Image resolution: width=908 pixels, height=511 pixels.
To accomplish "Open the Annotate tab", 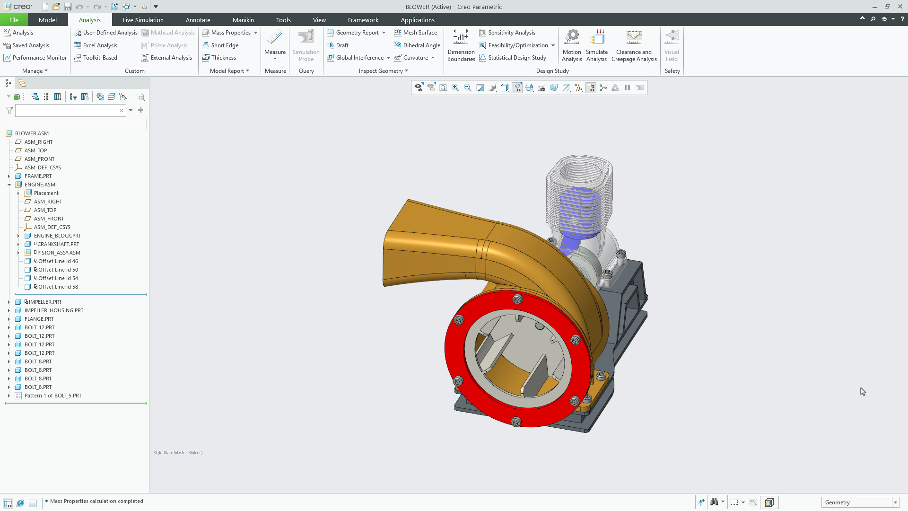I will pos(198,20).
